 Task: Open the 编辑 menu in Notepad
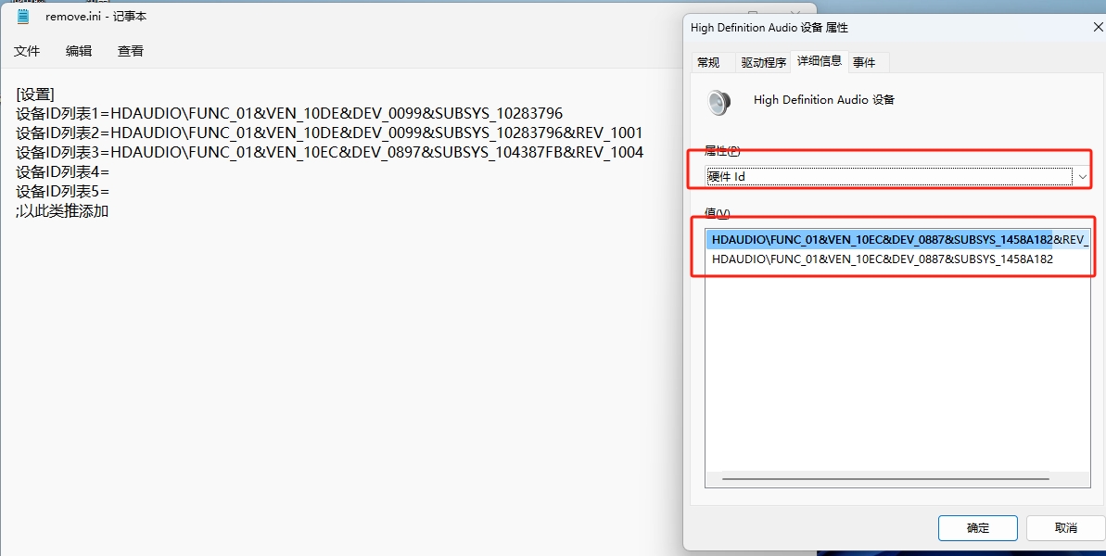click(x=79, y=51)
